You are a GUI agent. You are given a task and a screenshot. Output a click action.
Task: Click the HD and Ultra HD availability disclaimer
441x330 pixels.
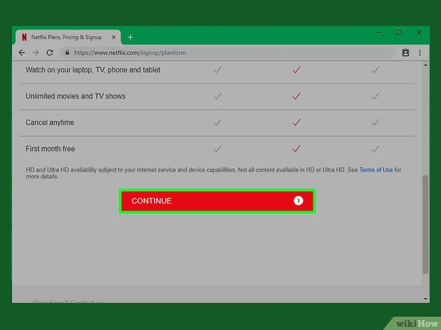pyautogui.click(x=213, y=173)
